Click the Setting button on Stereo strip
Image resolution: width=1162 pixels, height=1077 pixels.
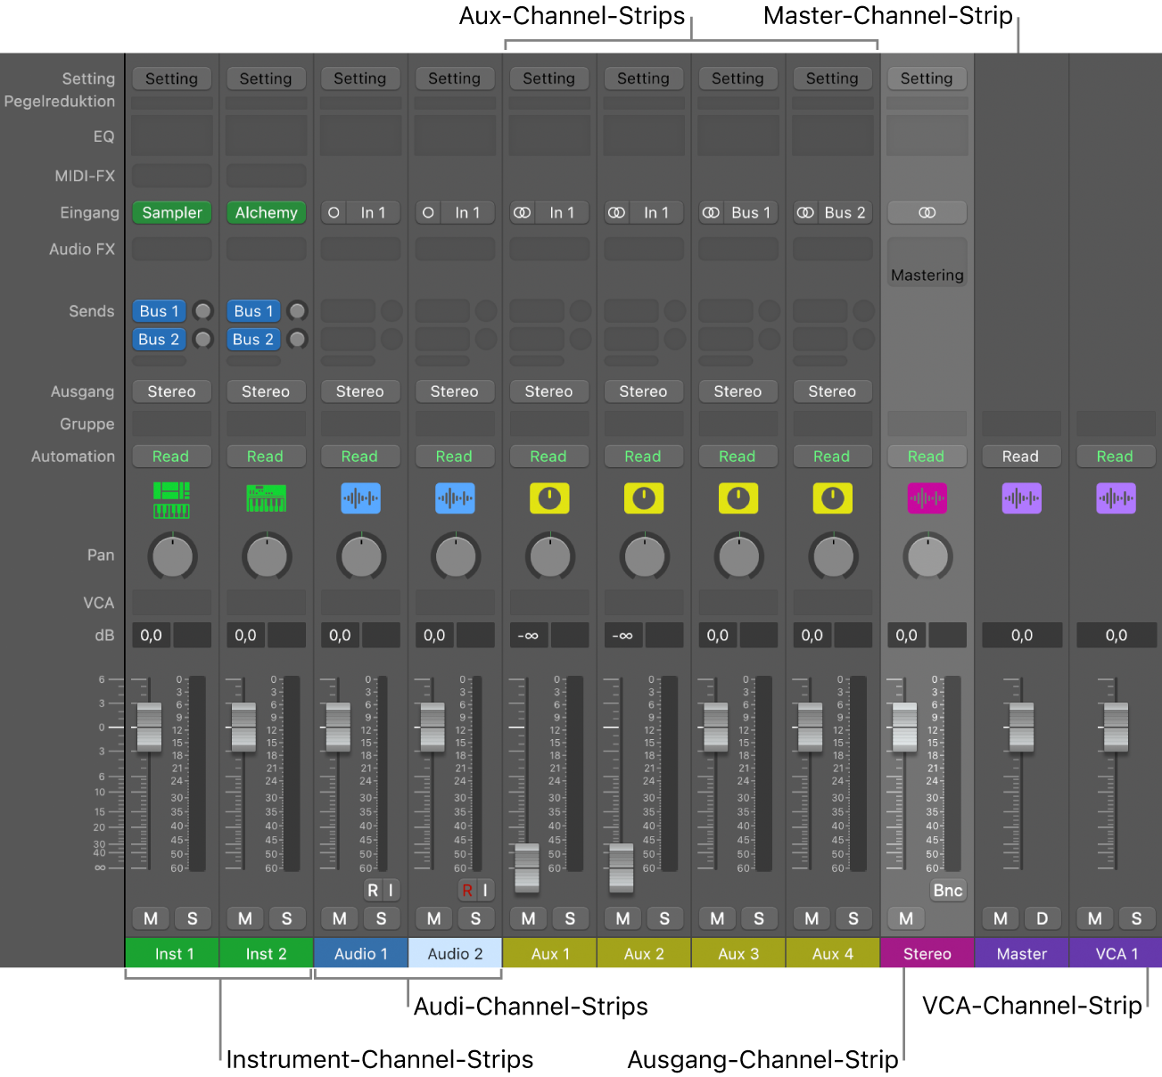927,78
